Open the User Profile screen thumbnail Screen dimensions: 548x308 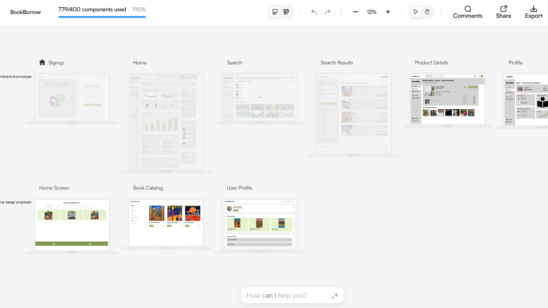[x=260, y=226]
